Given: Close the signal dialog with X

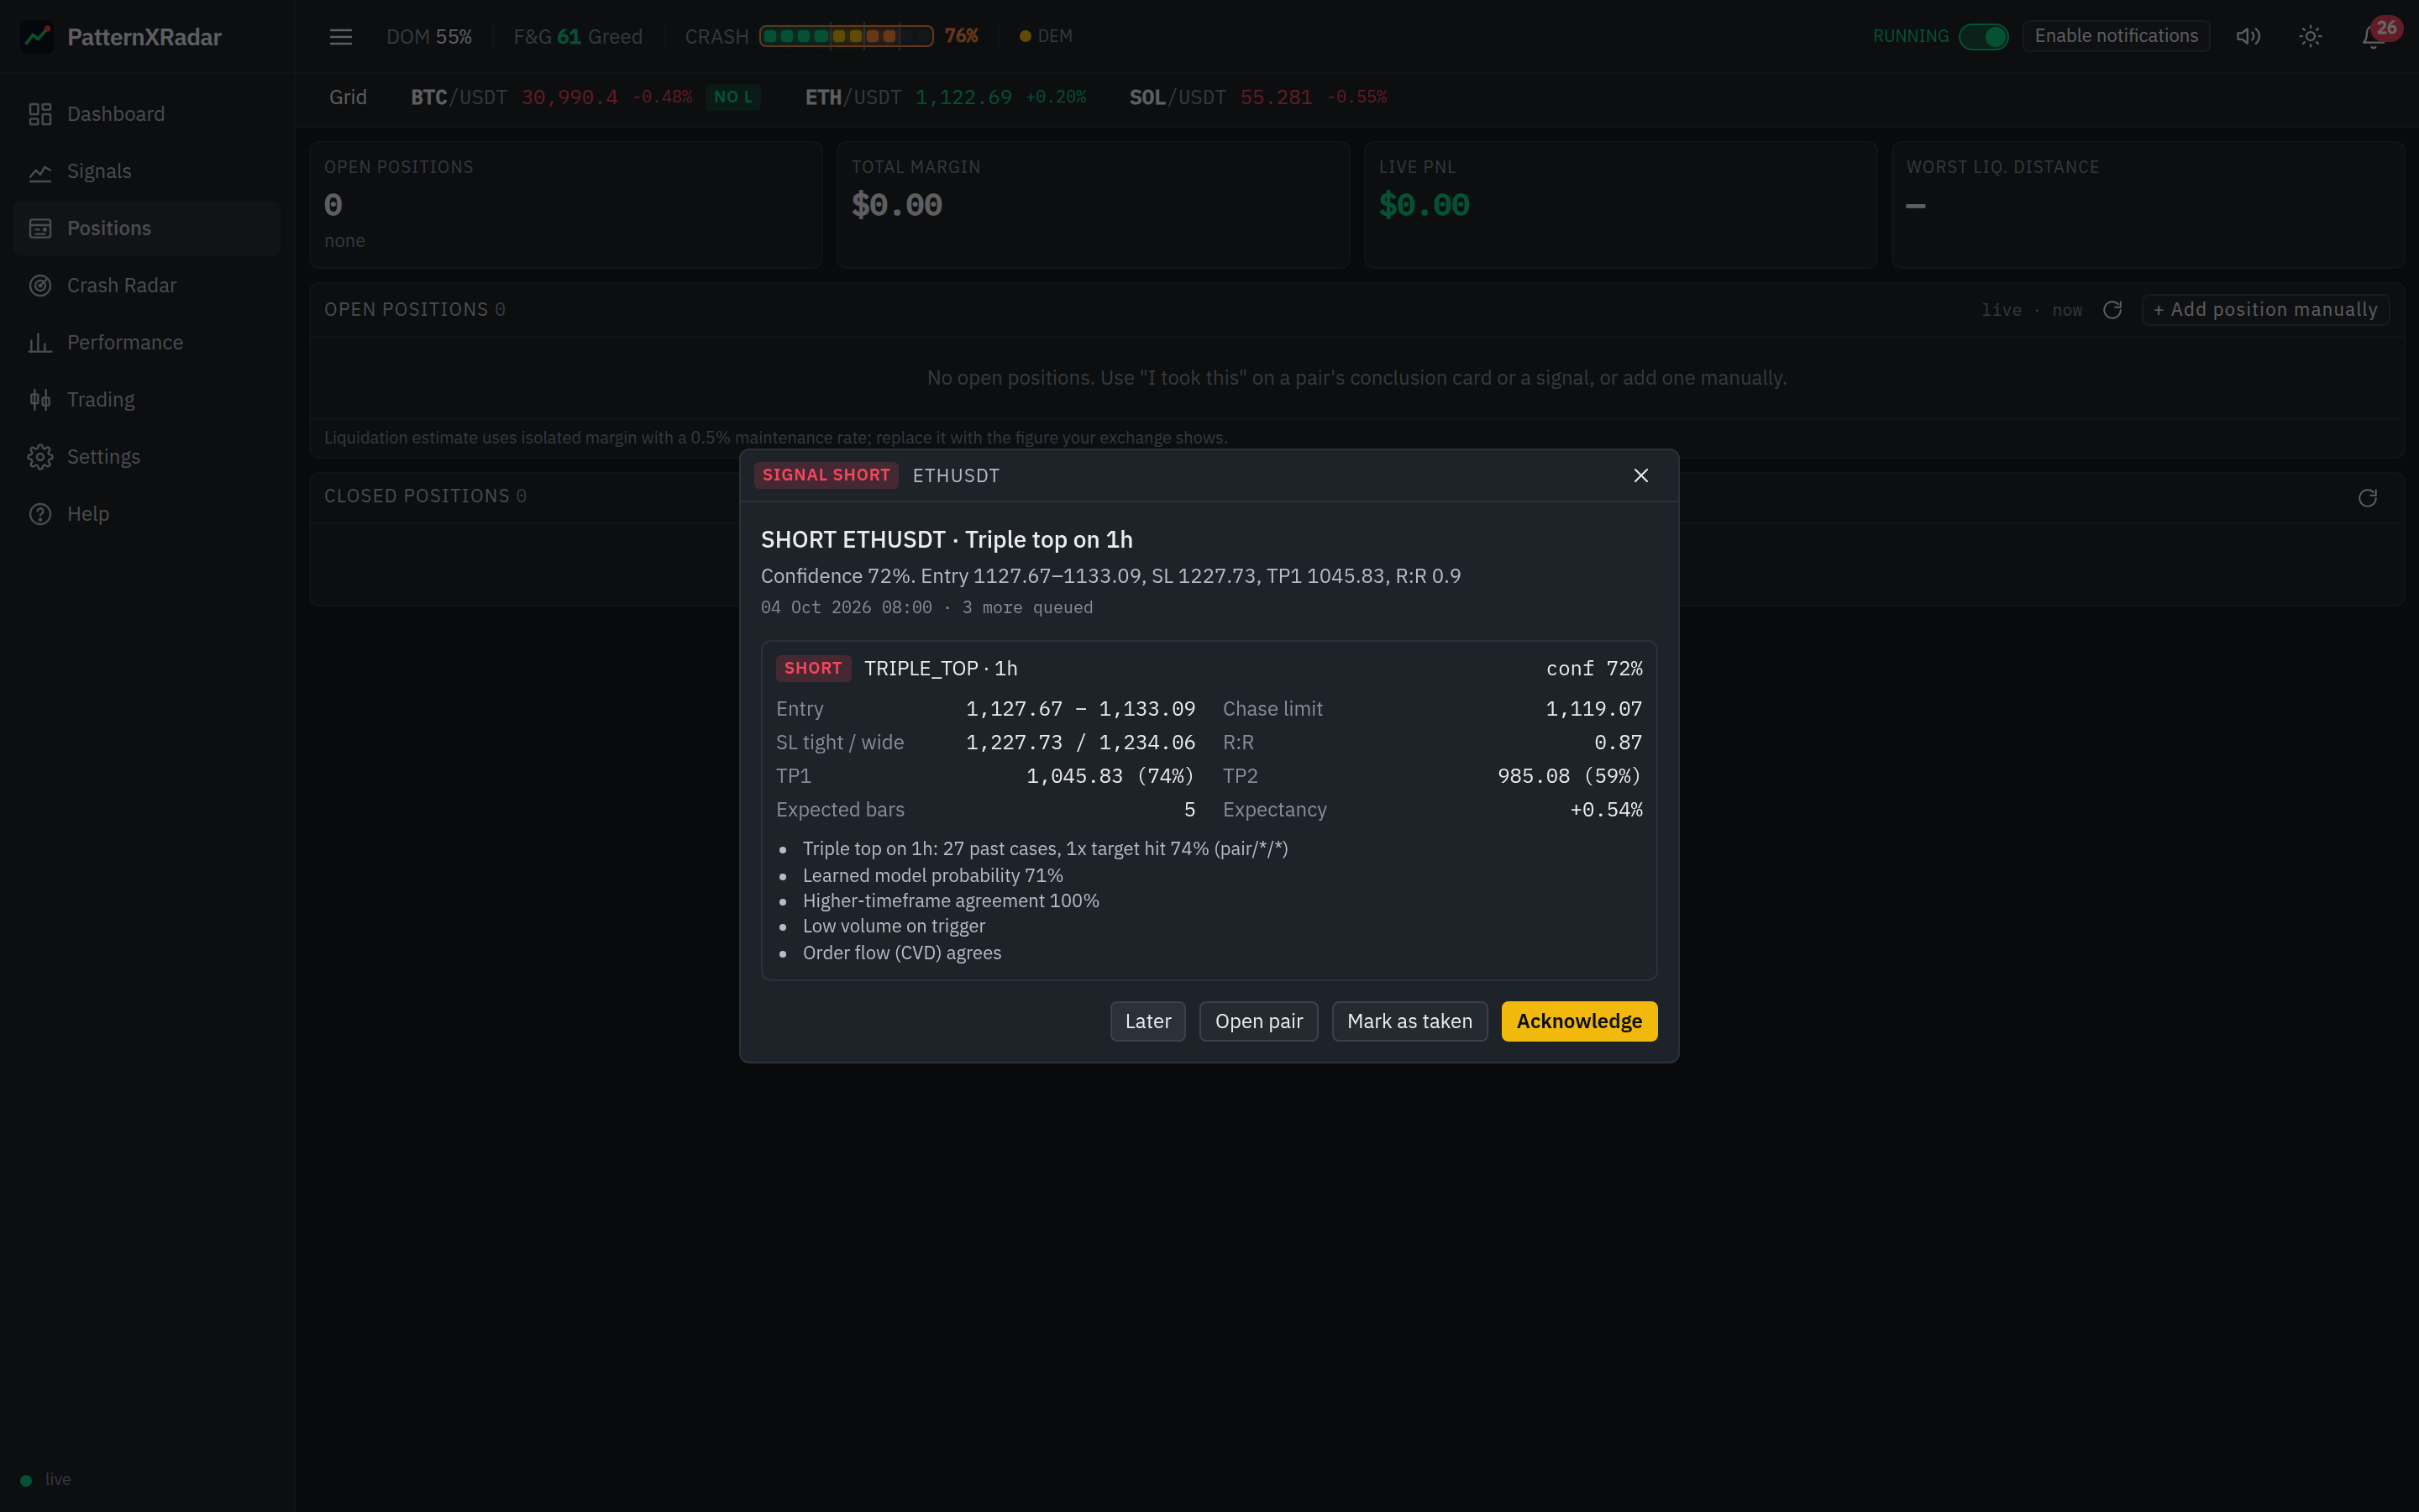Looking at the screenshot, I should click(1640, 476).
